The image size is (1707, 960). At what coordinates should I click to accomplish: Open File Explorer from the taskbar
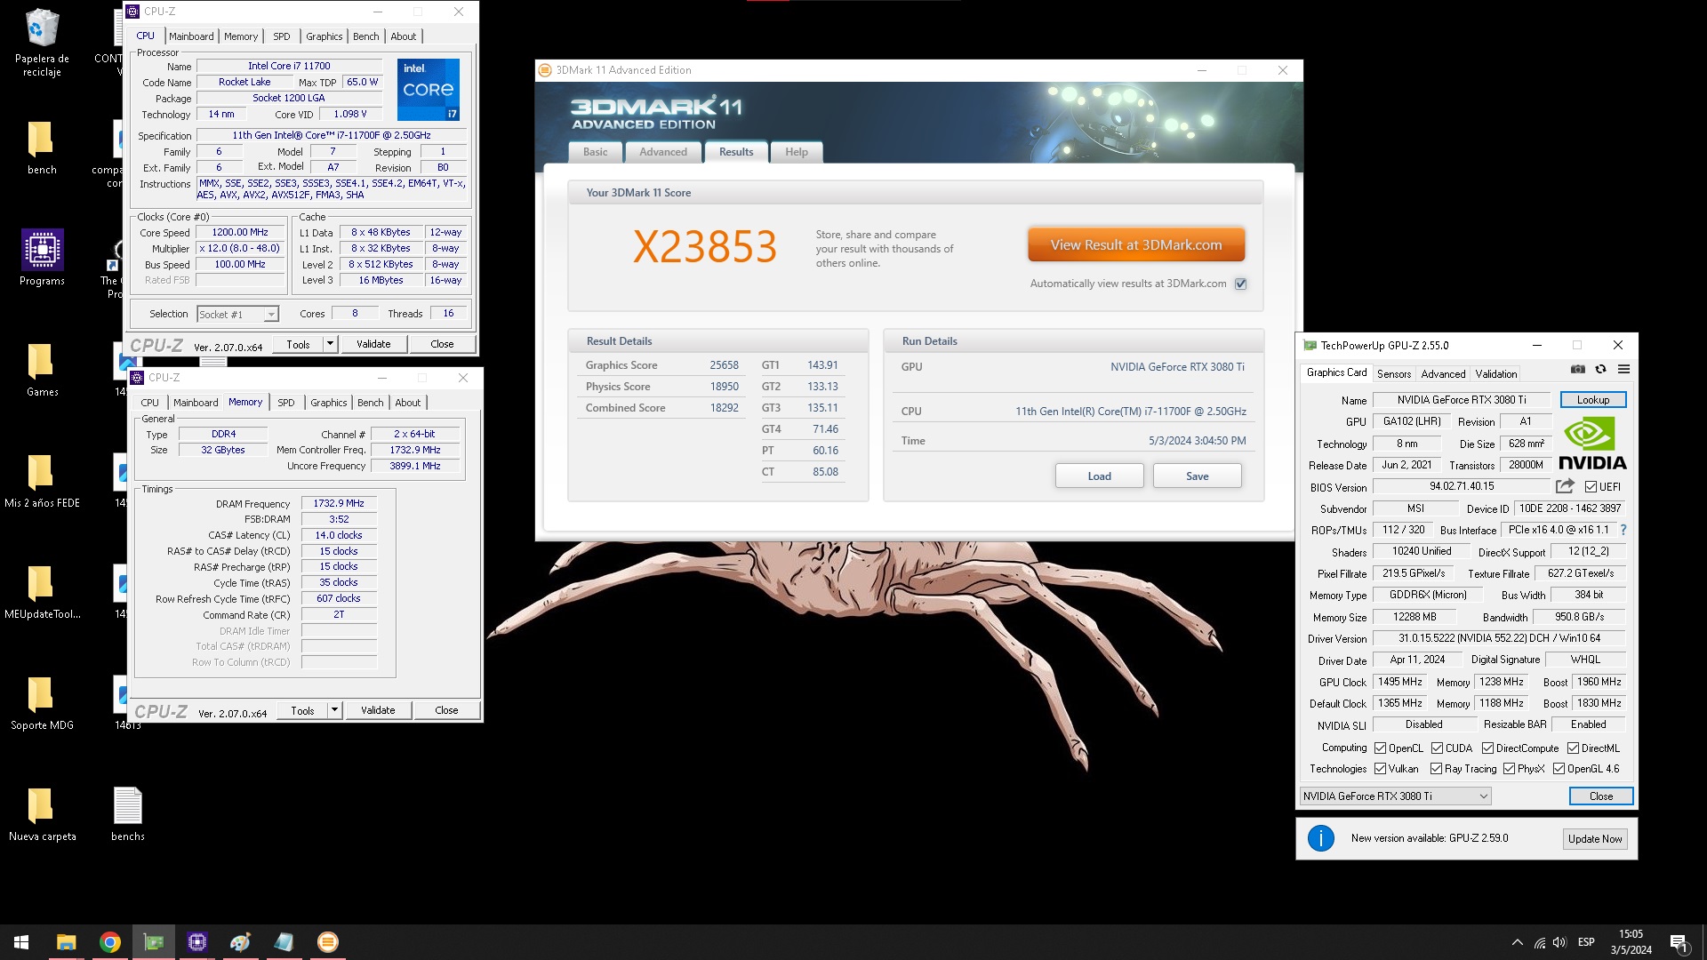click(66, 942)
